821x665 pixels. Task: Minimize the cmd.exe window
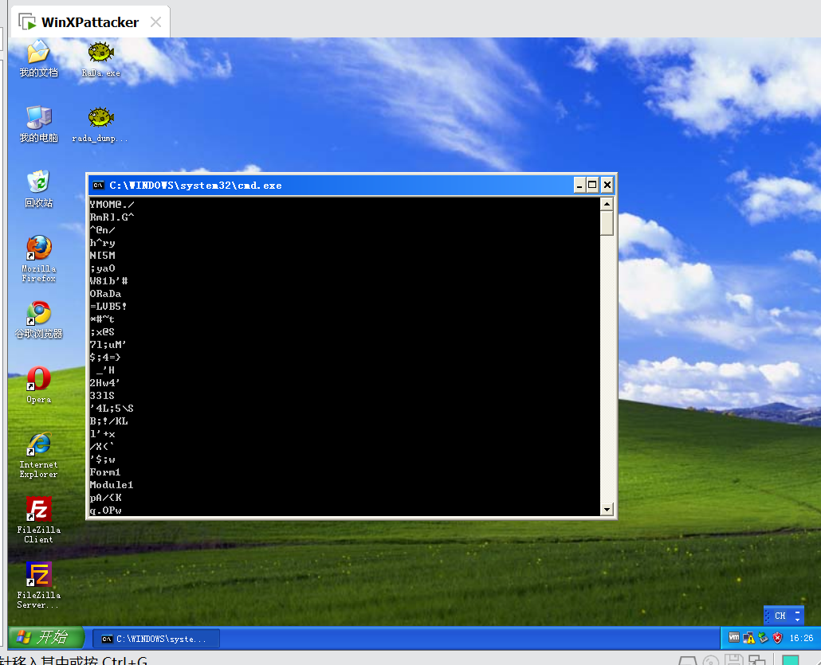(579, 186)
